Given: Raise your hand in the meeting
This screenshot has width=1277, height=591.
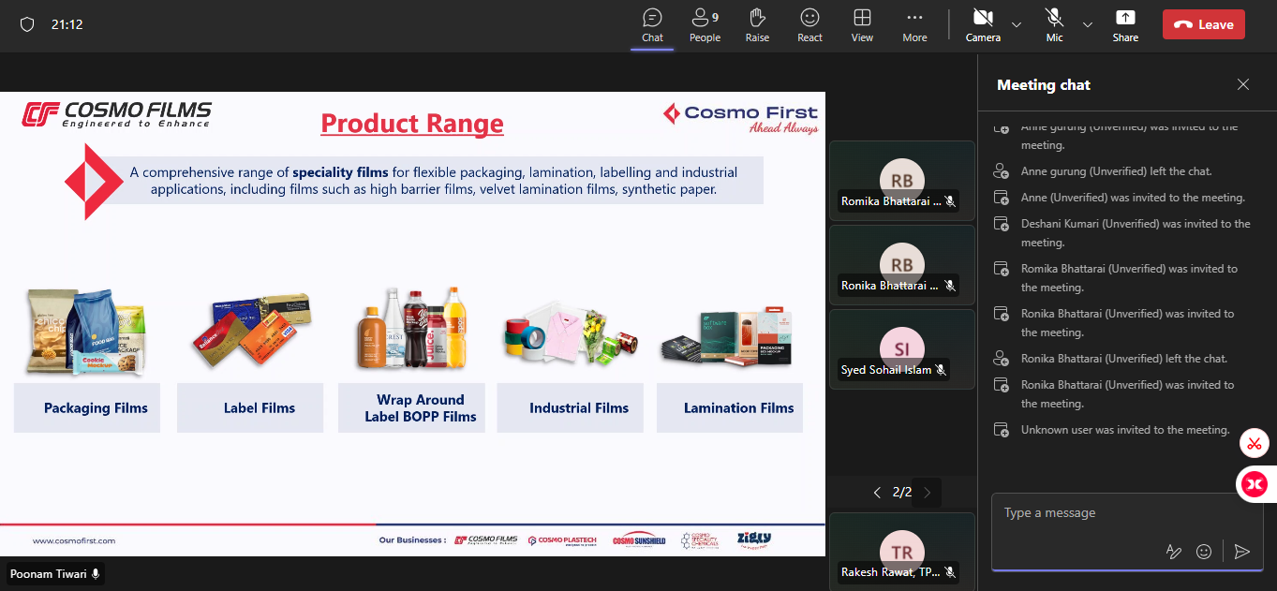Looking at the screenshot, I should click(757, 25).
